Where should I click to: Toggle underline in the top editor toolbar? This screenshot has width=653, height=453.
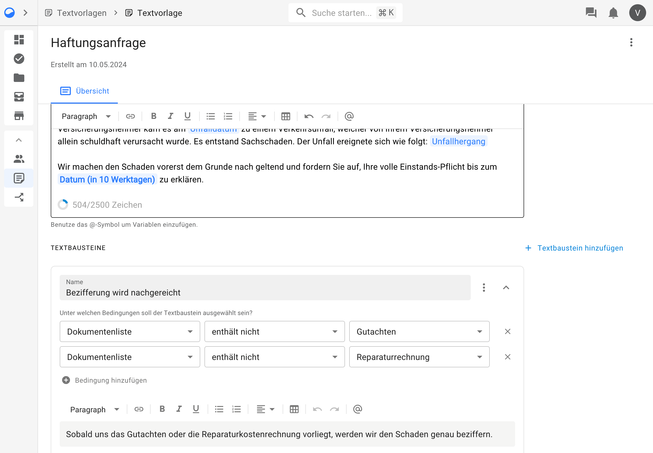click(187, 116)
